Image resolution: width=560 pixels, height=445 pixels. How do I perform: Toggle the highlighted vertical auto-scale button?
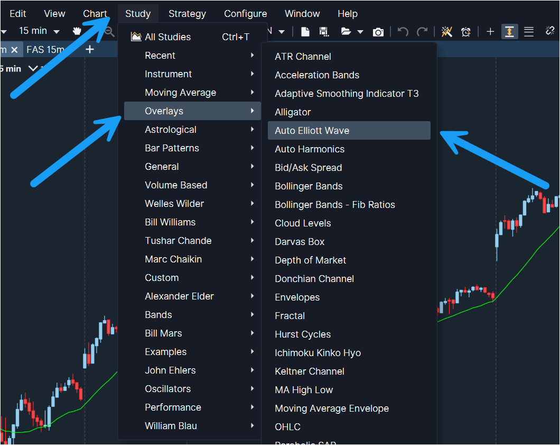(509, 32)
